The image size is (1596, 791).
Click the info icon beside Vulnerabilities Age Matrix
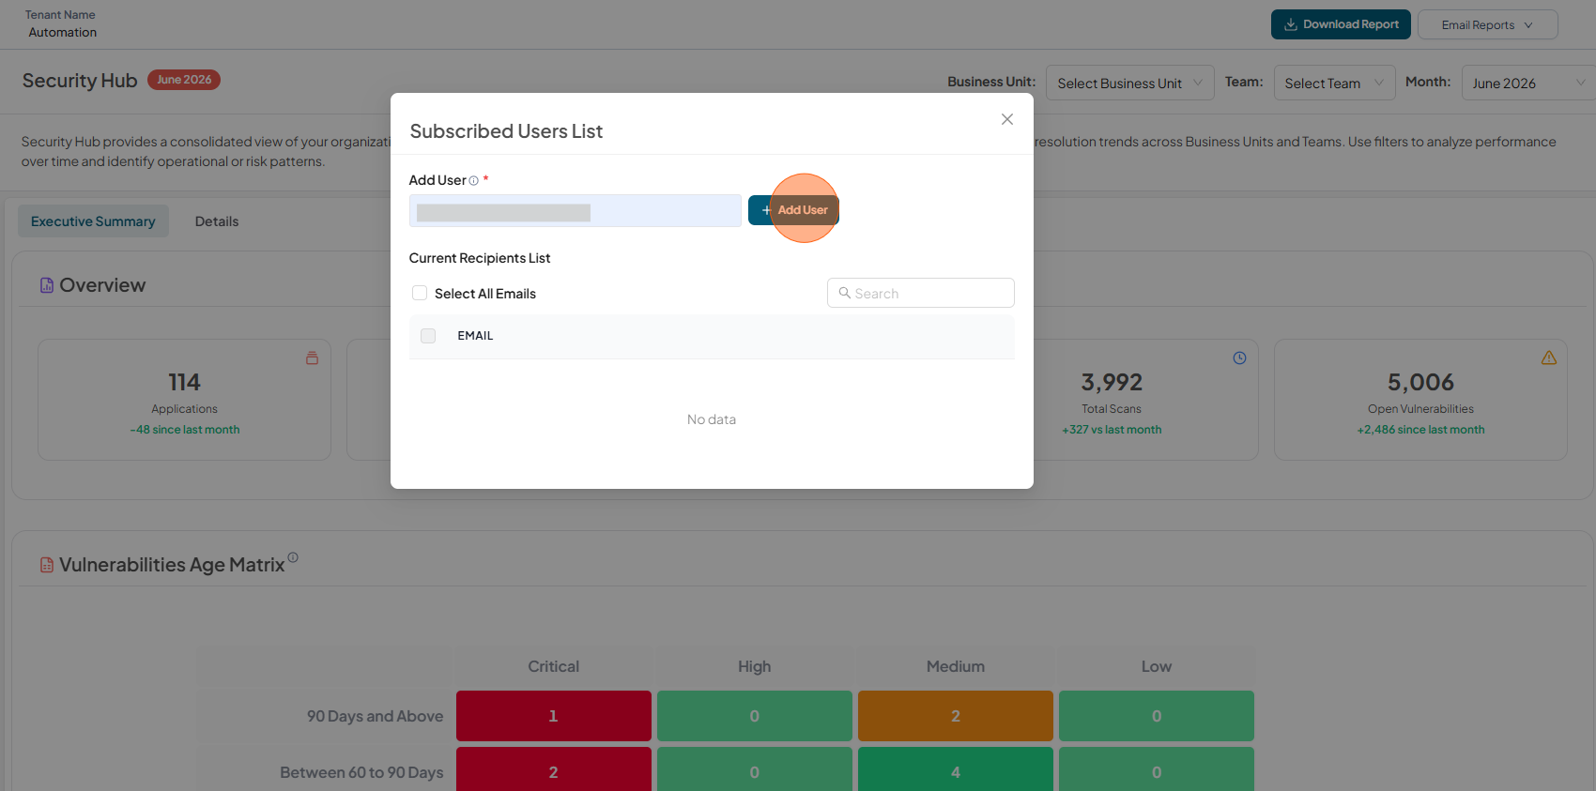[293, 557]
